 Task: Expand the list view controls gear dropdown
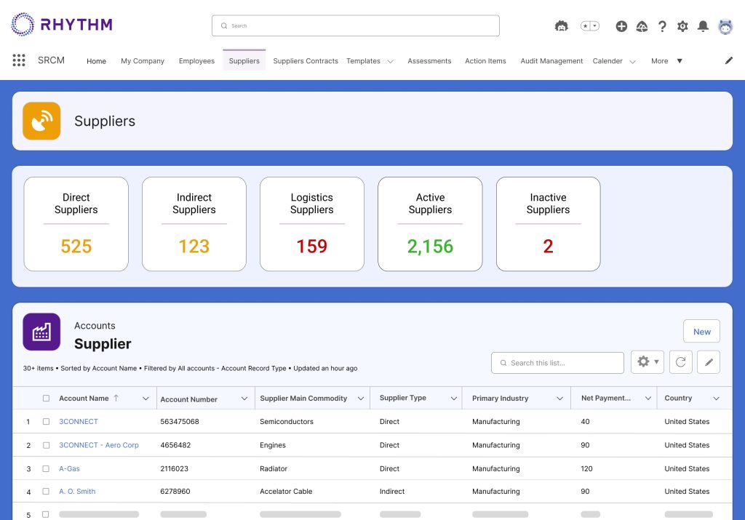pos(647,361)
